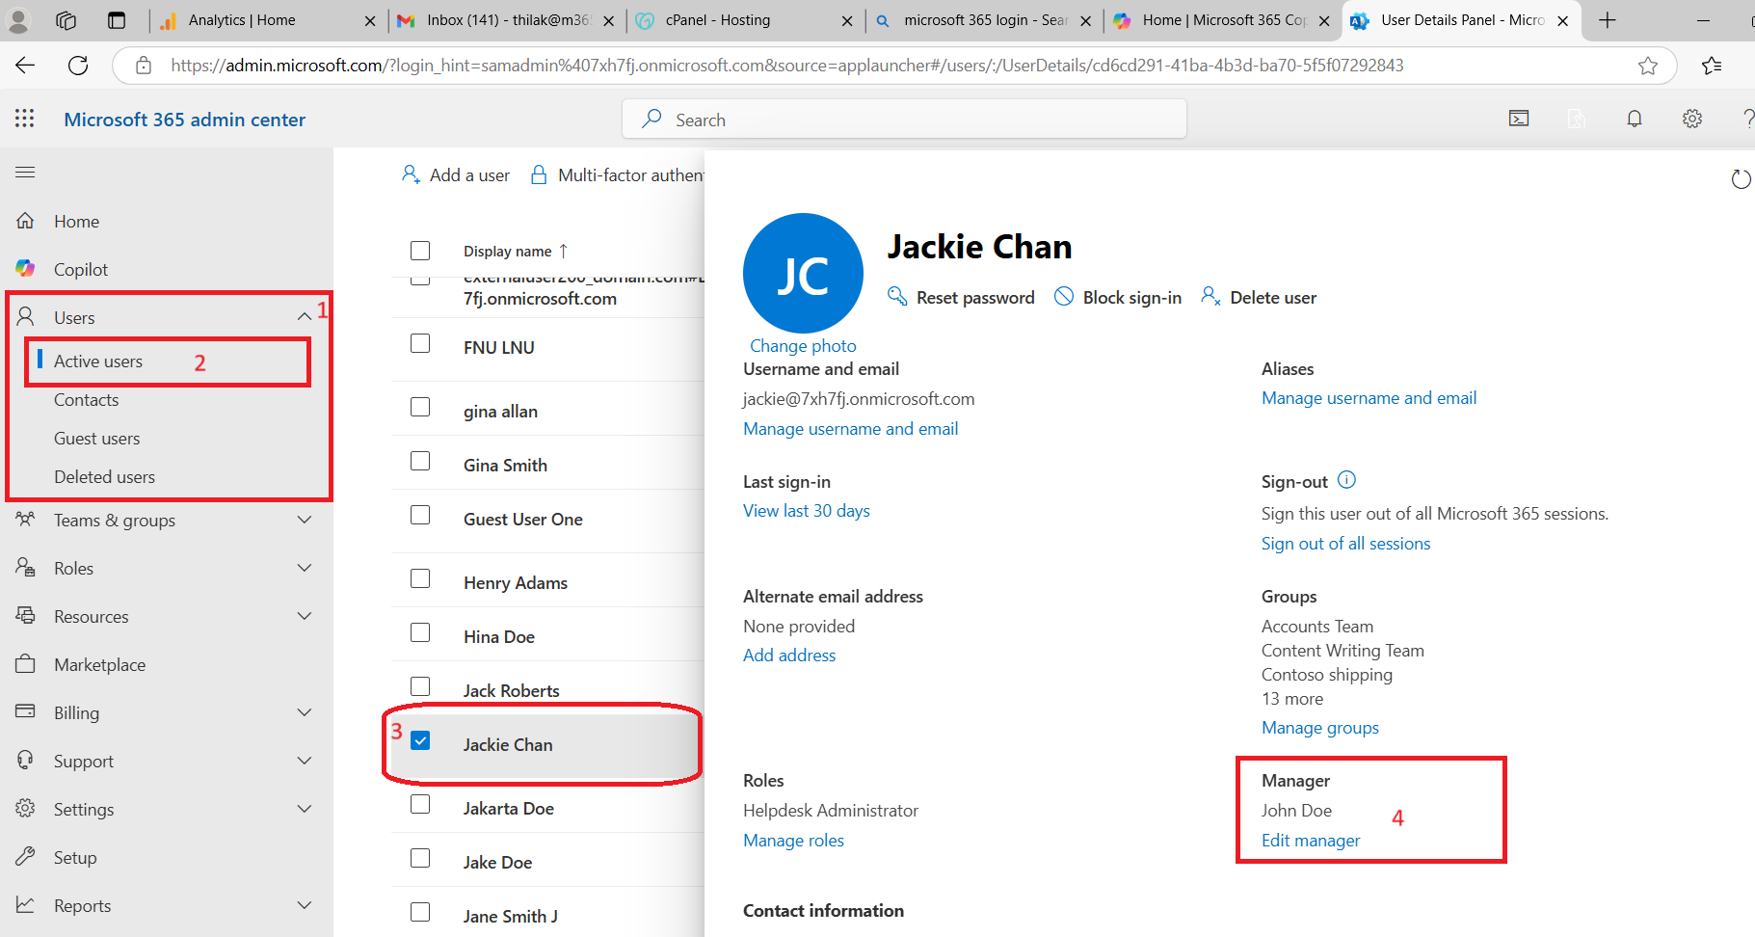Viewport: 1755px width, 937px height.
Task: Check the Jakarta Doe checkbox
Action: click(420, 804)
